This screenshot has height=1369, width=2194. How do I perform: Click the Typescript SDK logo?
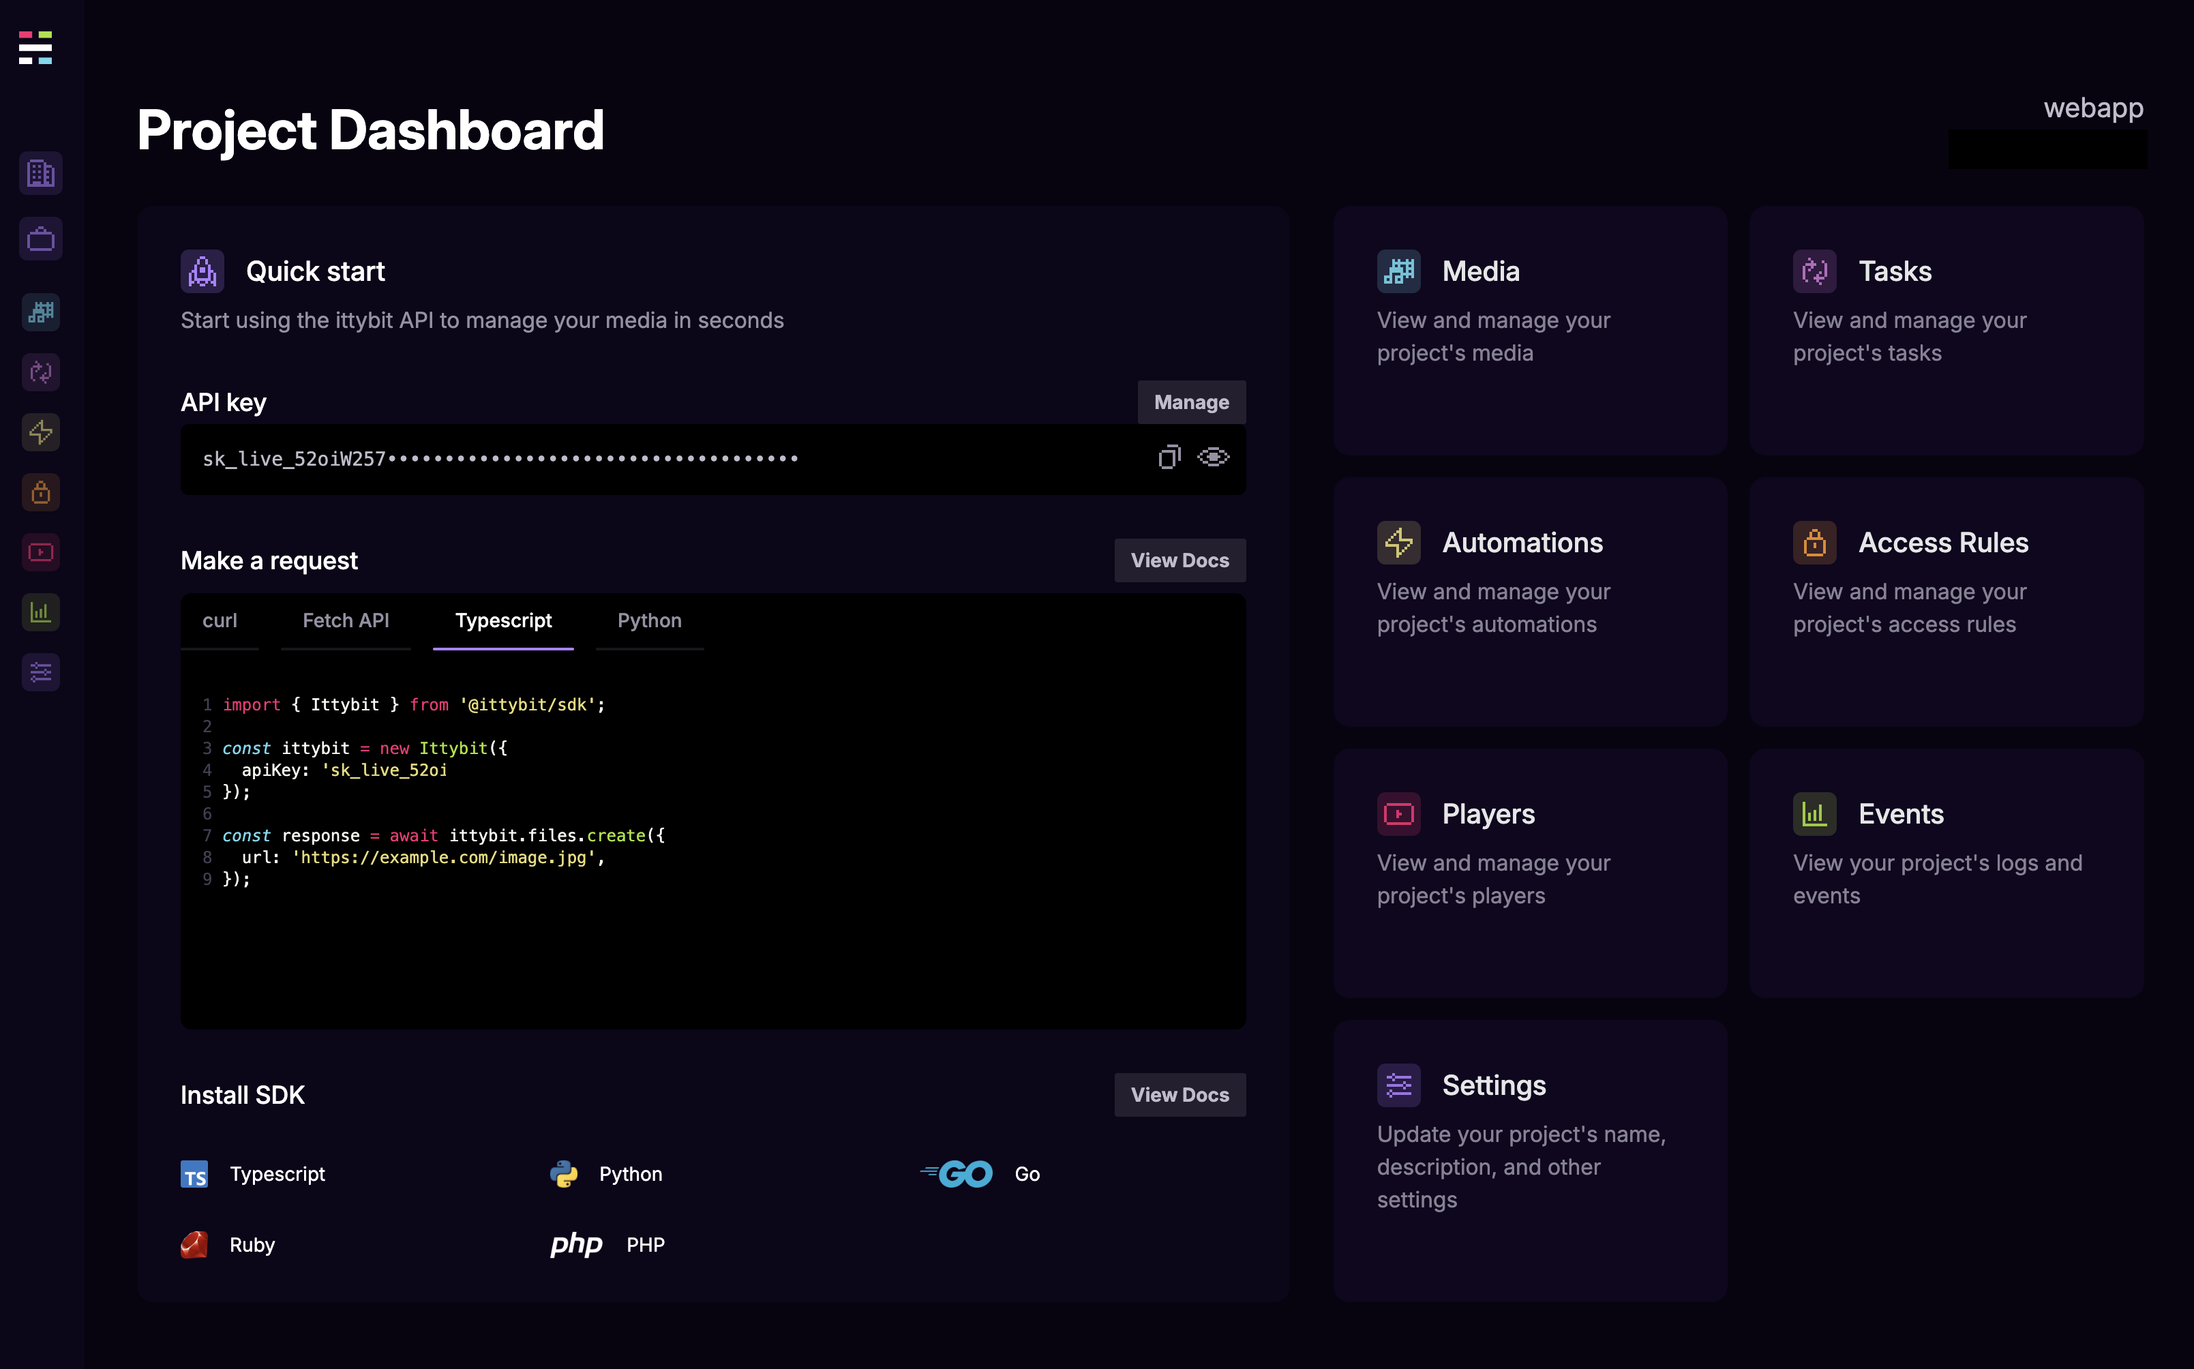(195, 1174)
